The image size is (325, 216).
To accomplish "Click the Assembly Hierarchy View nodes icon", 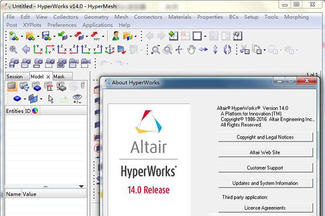I will click(x=24, y=87).
